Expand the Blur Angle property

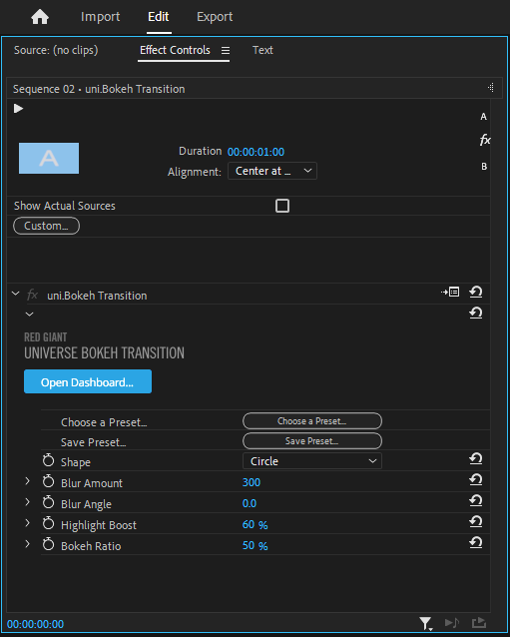27,502
